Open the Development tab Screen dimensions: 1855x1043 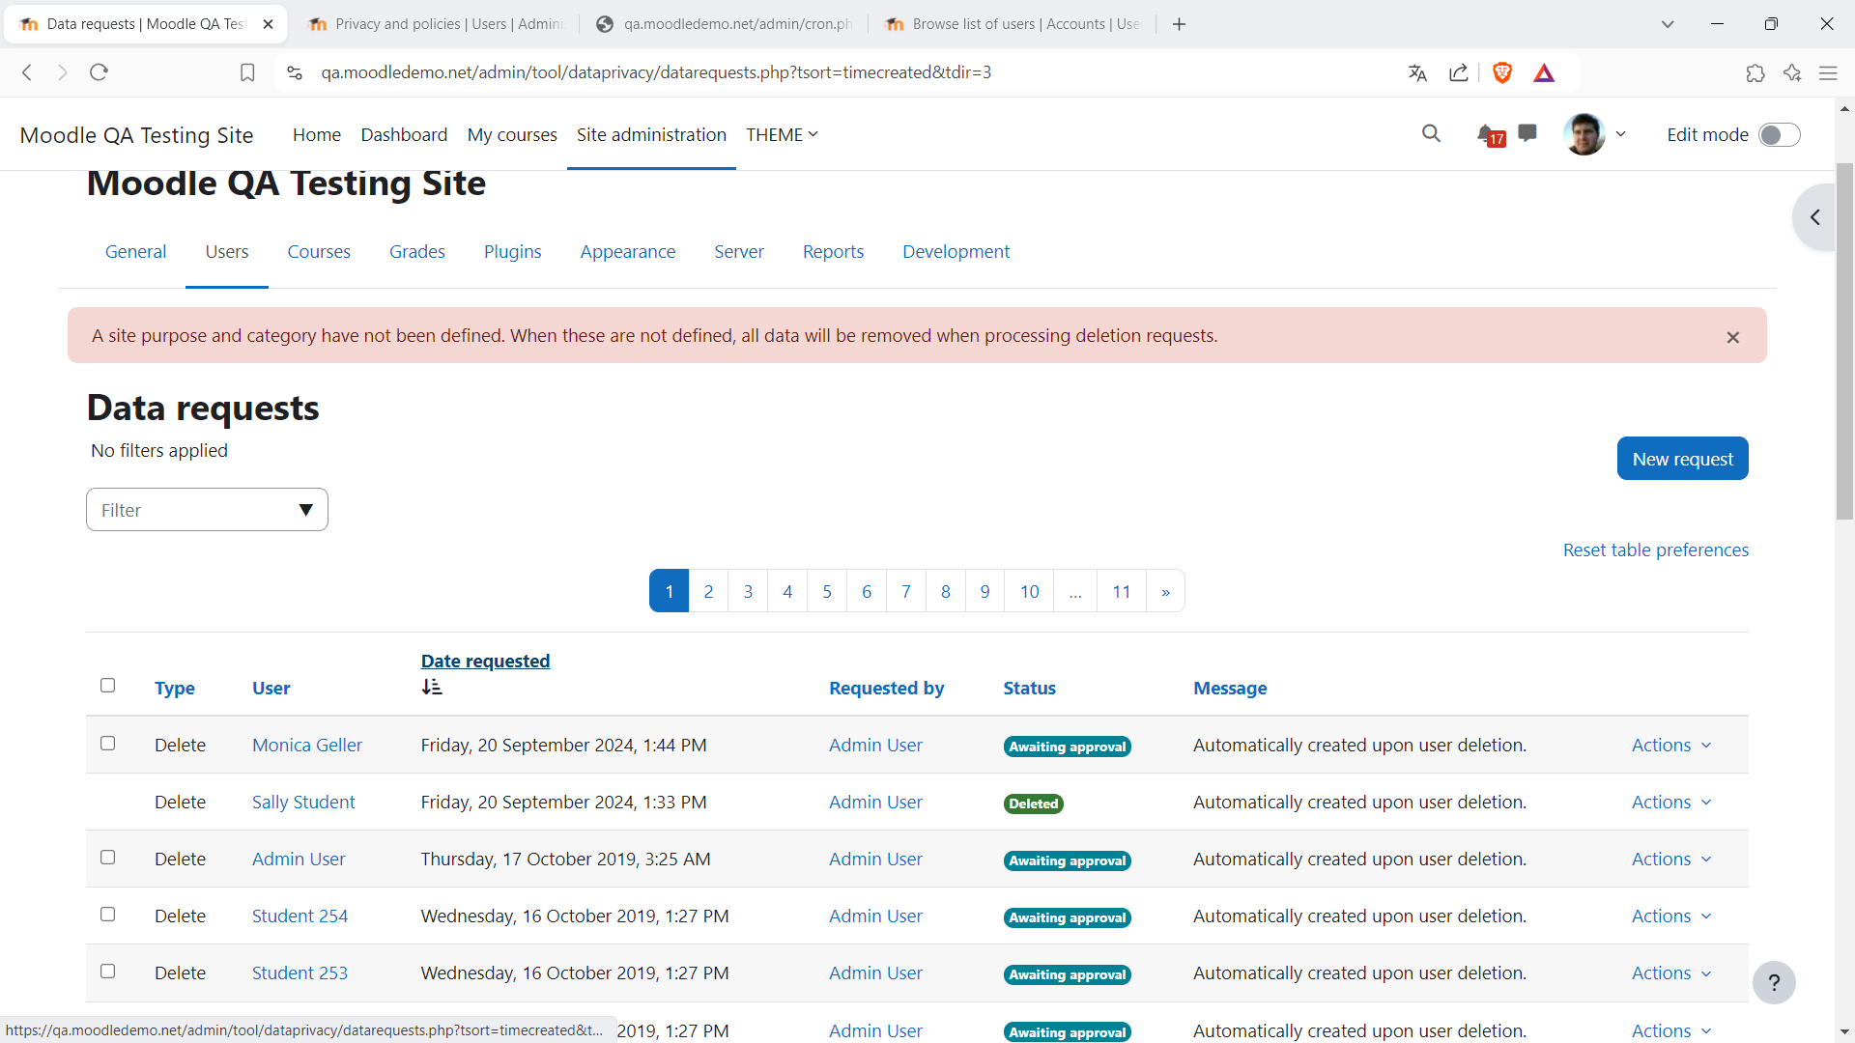956,251
